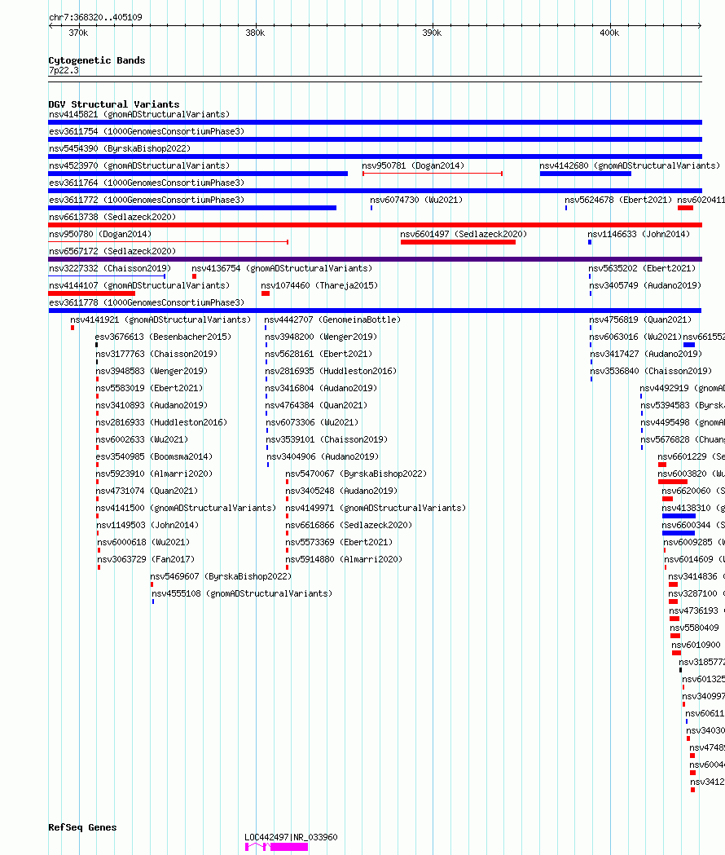725x855 pixels.
Task: Click the 390k ruler label
Action: [x=432, y=33]
